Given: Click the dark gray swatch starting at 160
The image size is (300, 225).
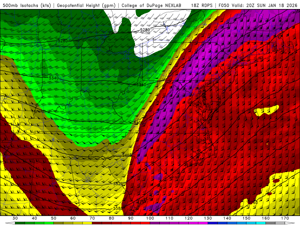Looking at the screenshot, I should pos(270,223).
